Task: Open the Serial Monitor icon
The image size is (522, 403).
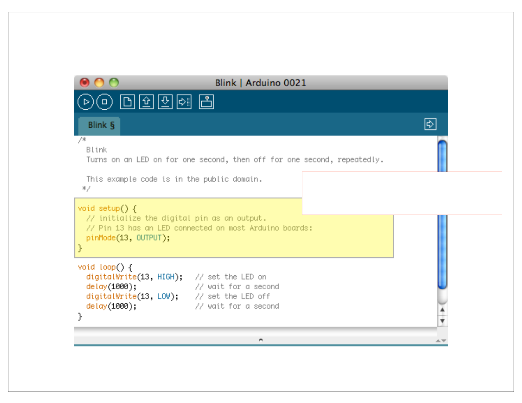Action: click(206, 102)
